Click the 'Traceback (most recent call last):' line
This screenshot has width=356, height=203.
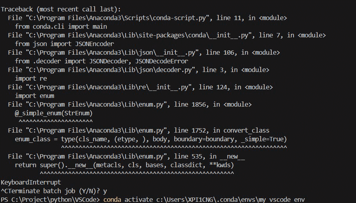60,9
